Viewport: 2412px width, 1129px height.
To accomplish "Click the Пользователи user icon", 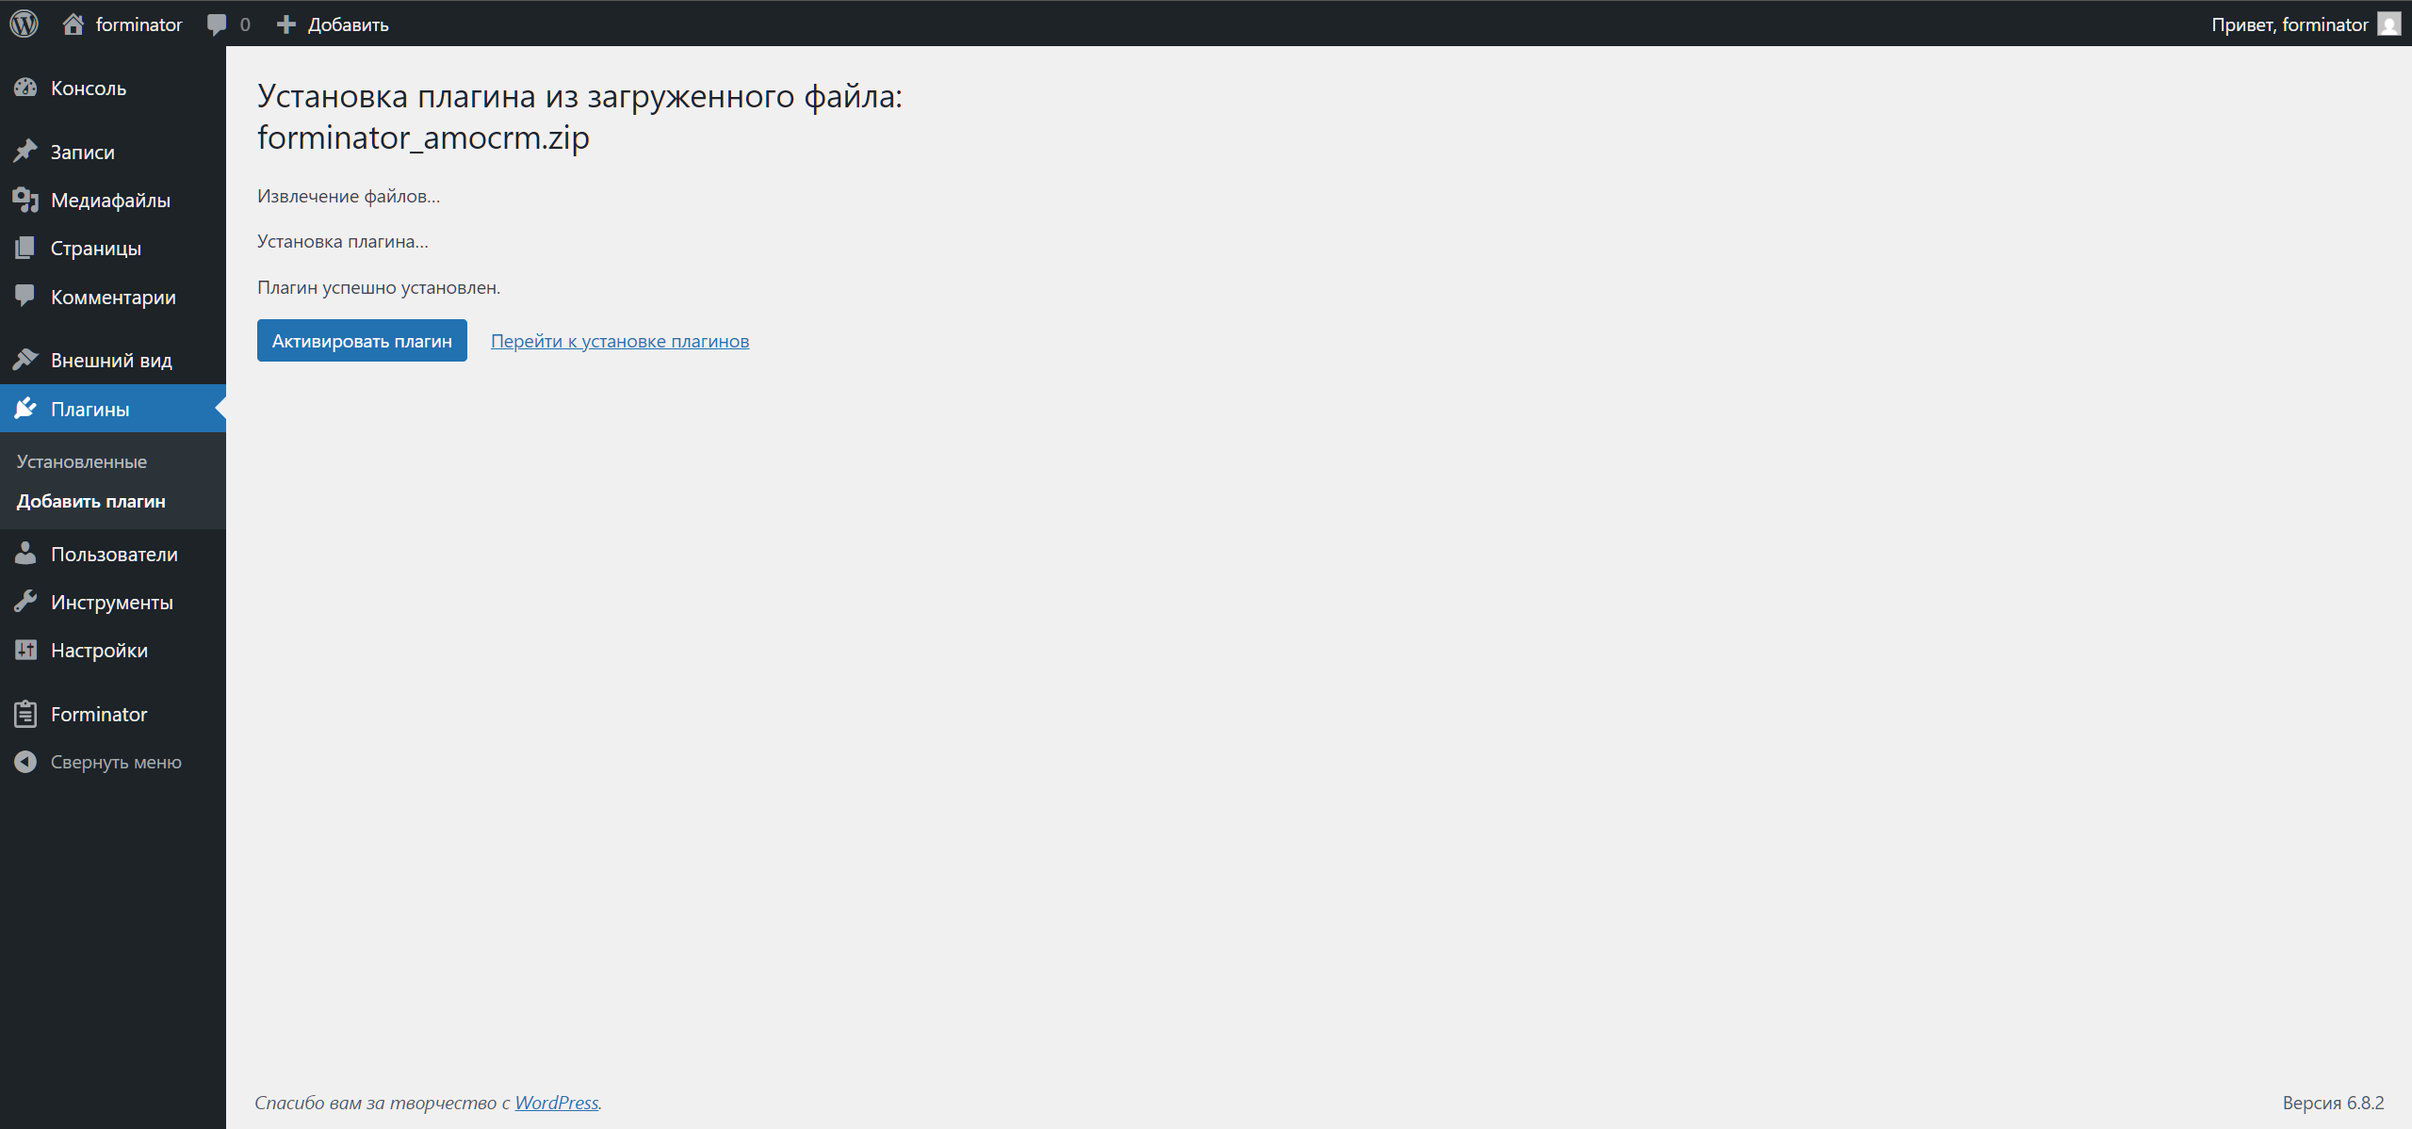I will point(25,554).
